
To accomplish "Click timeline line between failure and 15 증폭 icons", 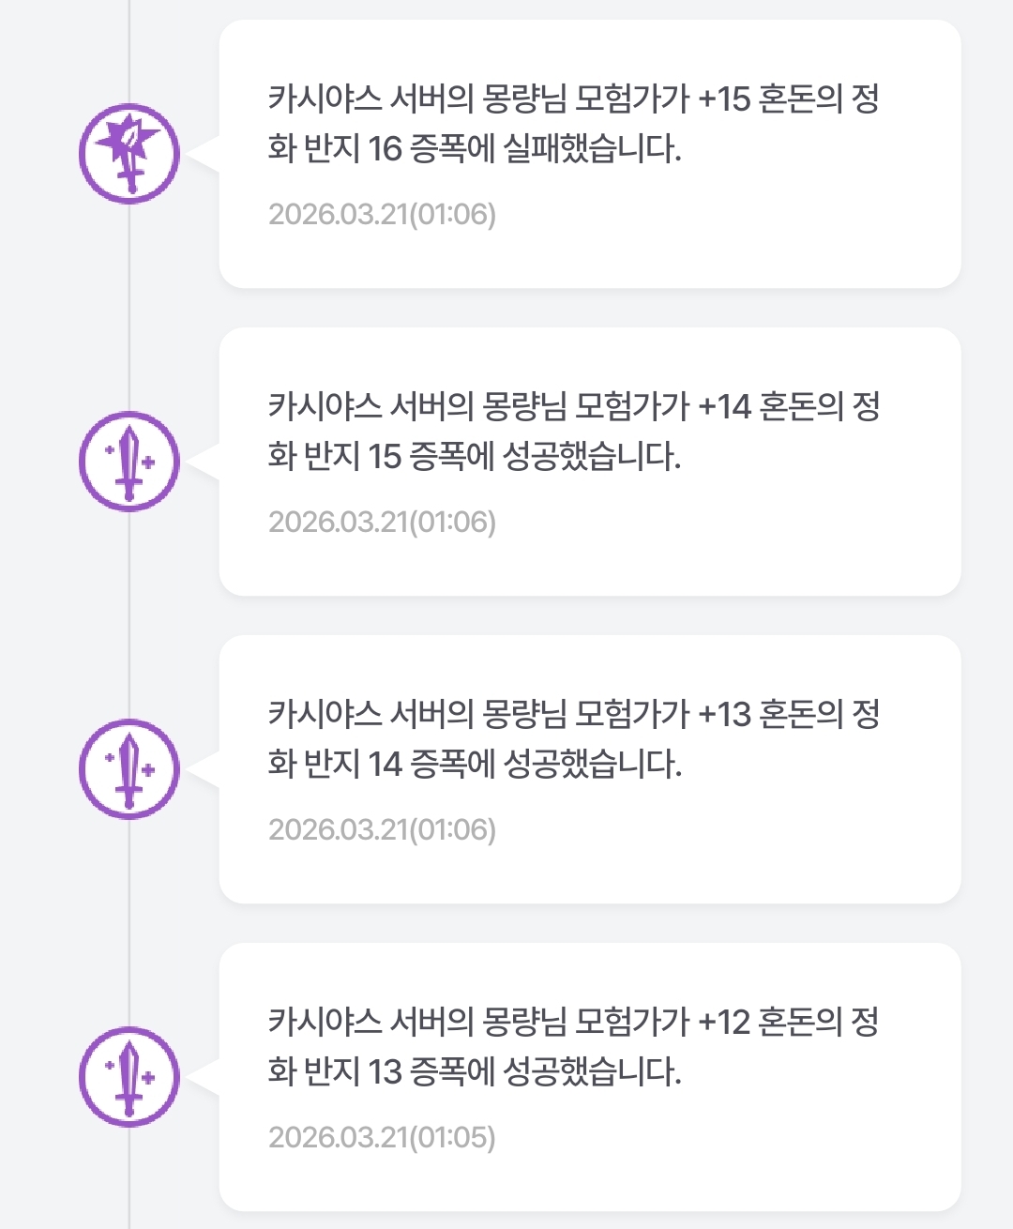I will coord(129,308).
